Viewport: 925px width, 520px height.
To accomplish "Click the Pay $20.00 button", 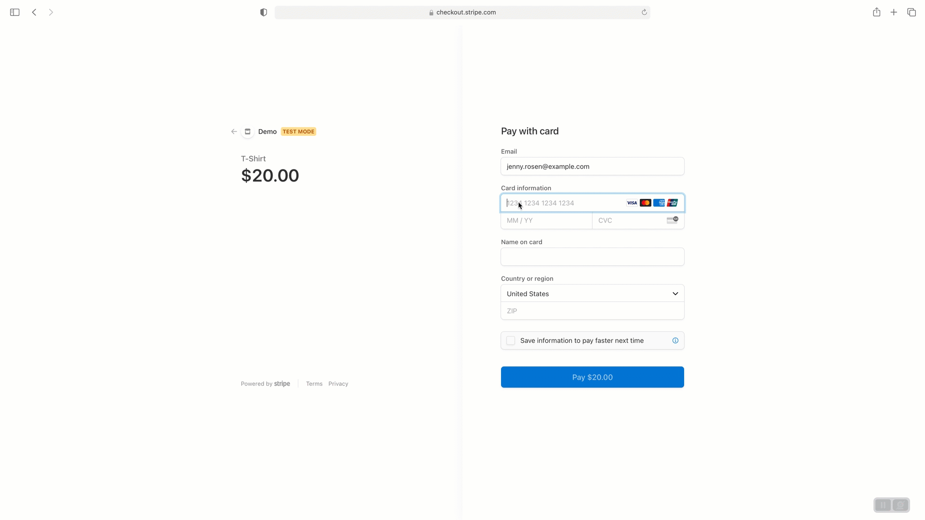I will 593,377.
